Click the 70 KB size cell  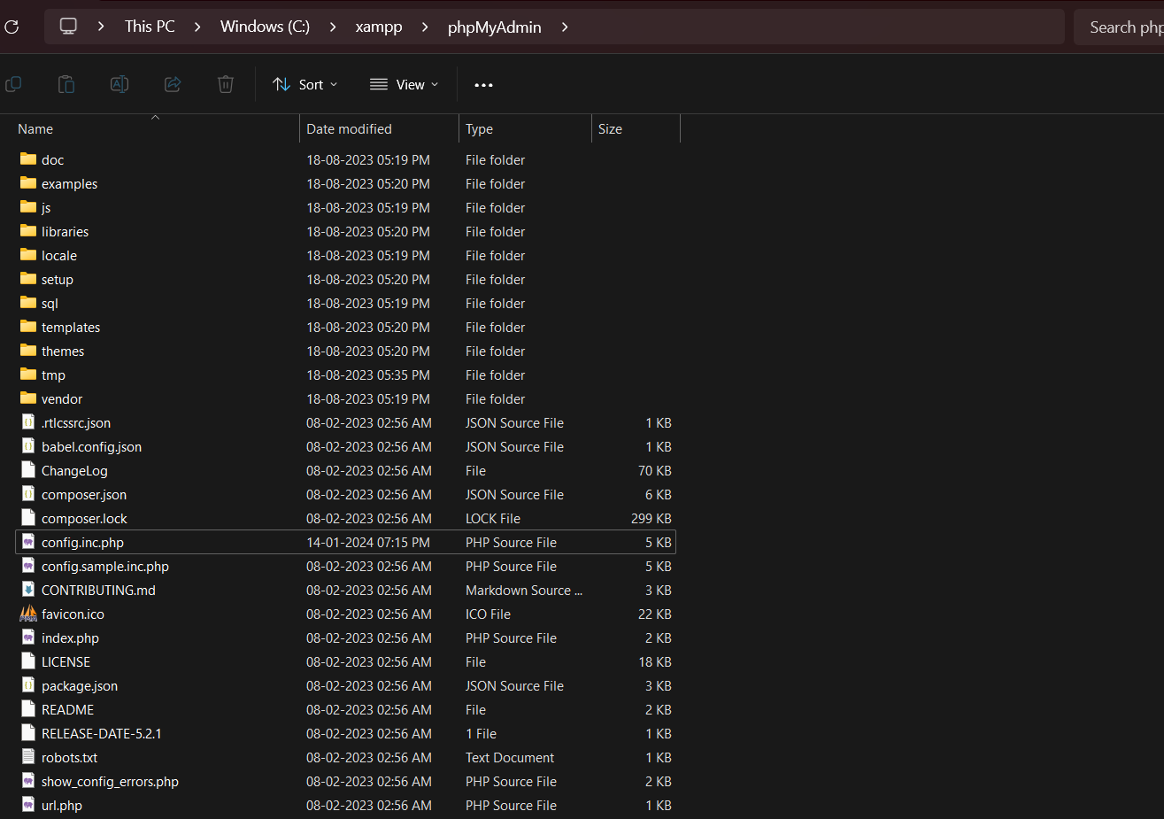(x=655, y=470)
